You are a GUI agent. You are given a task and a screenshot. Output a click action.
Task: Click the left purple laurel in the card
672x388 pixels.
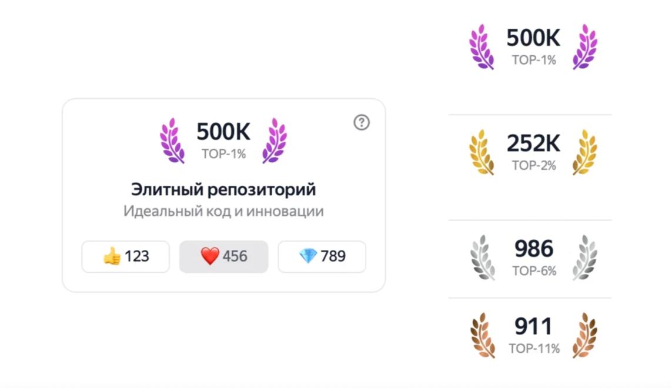pos(172,141)
